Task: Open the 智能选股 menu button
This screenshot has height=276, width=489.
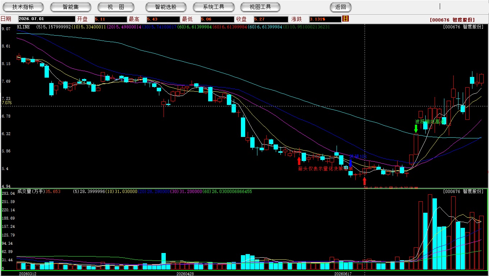Action: click(x=166, y=7)
